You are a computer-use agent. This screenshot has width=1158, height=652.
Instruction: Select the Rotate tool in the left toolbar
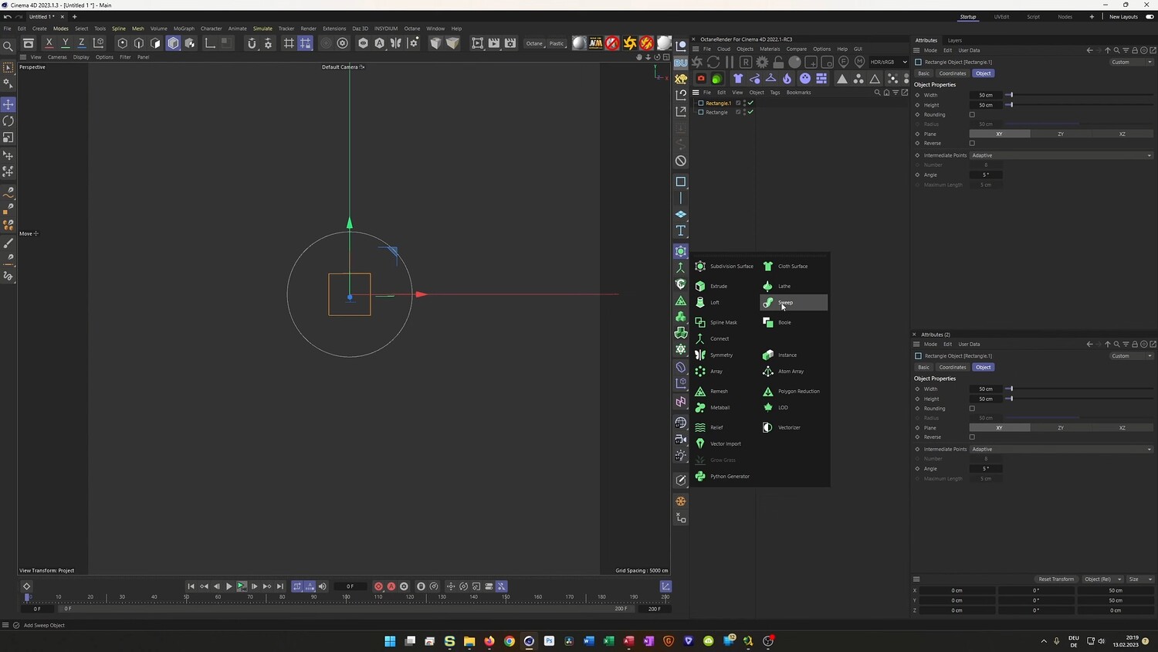(8, 121)
